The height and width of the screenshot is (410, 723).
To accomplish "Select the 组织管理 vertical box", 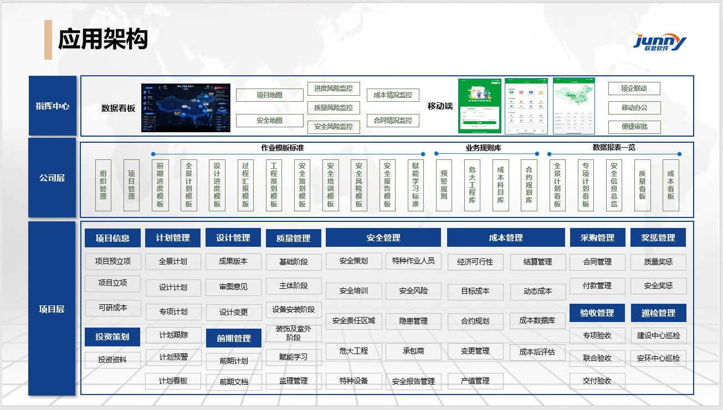I will (103, 185).
